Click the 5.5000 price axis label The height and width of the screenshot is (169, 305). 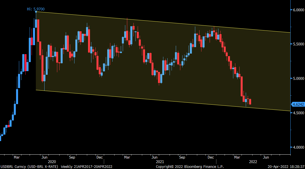(x=299, y=44)
